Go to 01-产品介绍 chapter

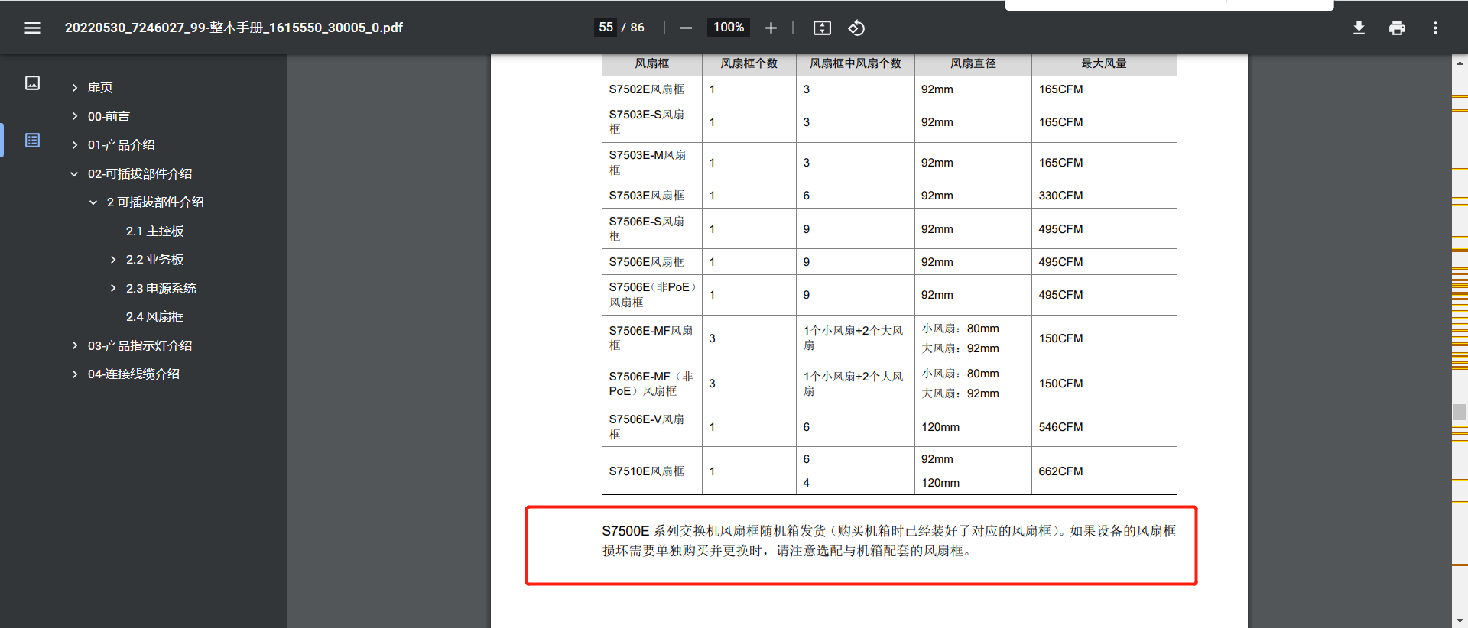121,145
